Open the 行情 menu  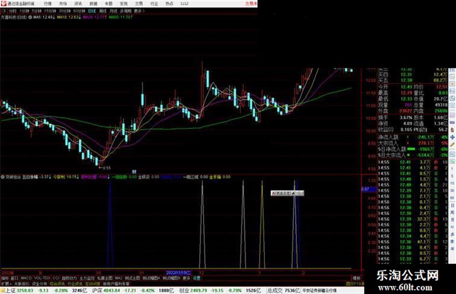pyautogui.click(x=48, y=3)
